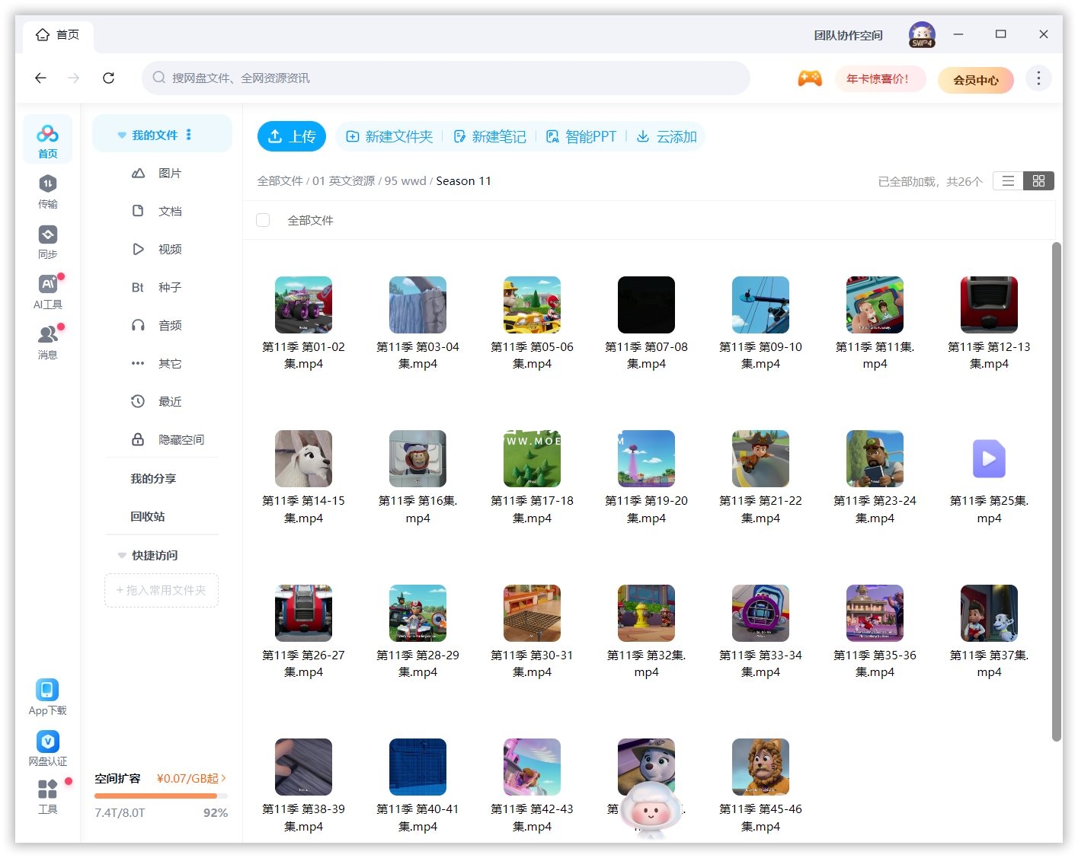
Task: Check the 全部文件 select-all checkbox
Action: [262, 220]
